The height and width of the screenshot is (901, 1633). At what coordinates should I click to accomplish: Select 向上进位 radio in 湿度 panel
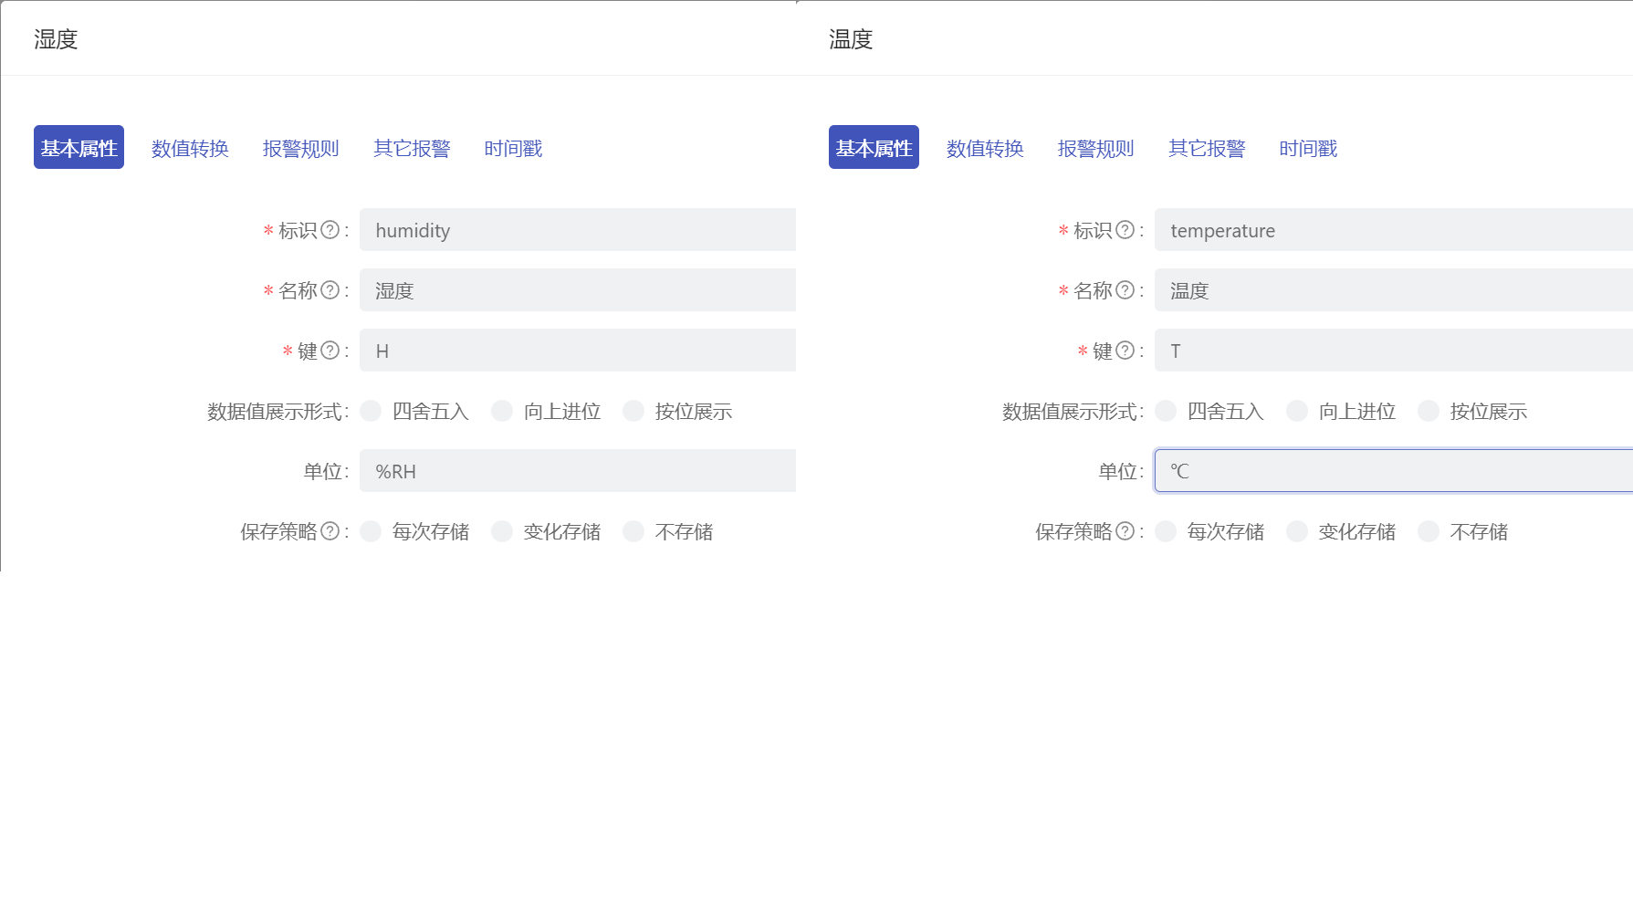(502, 411)
